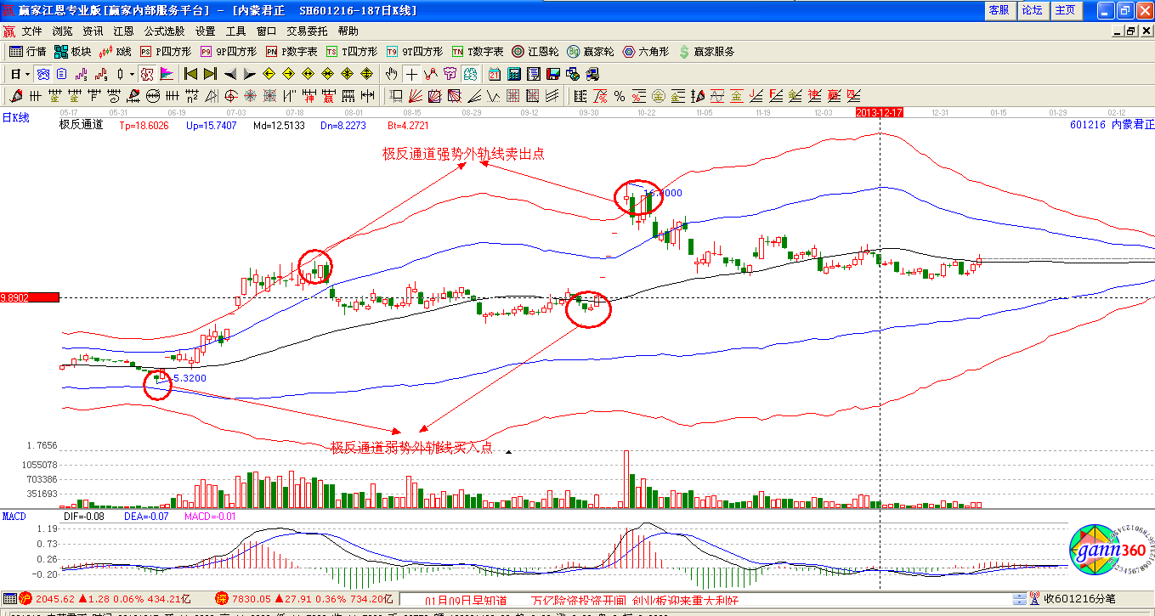This screenshot has width=1155, height=616.
Task: Click the calculator icon in toolbar
Action: 515,74
